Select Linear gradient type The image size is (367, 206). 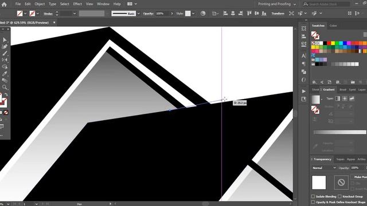coord(338,98)
